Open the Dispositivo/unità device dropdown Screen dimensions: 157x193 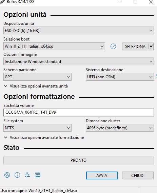(79, 31)
